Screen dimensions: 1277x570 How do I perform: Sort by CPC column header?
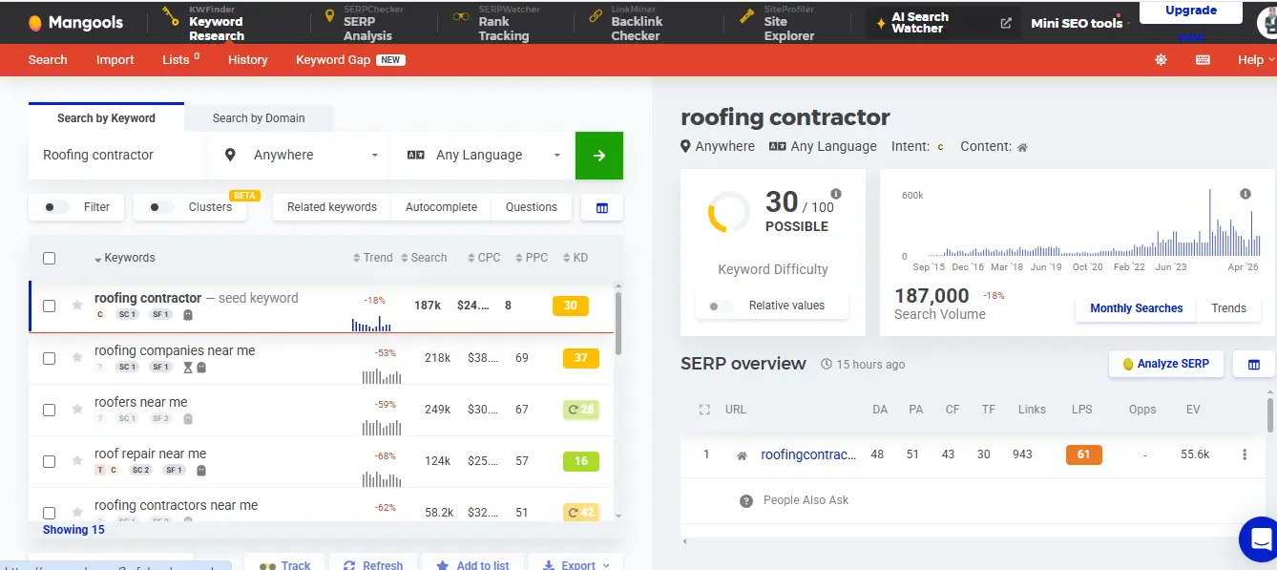(484, 258)
